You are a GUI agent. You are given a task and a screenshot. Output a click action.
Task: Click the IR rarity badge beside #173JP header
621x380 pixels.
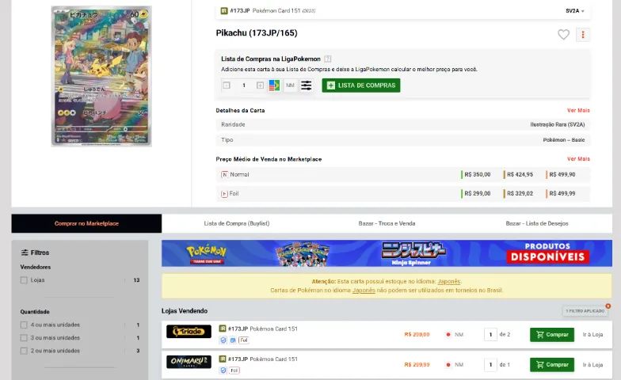[223, 11]
